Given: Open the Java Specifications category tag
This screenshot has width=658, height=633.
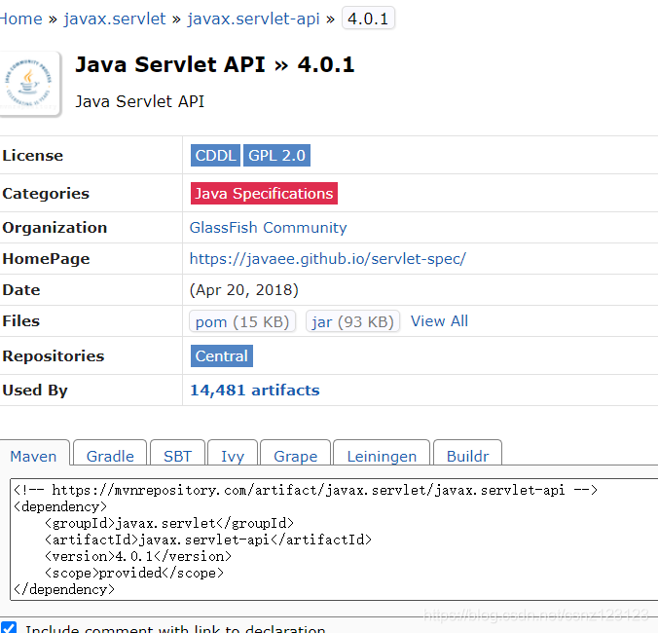Looking at the screenshot, I should (x=264, y=194).
